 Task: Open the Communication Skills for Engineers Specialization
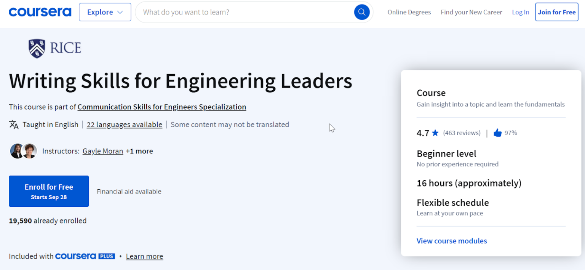coord(161,107)
